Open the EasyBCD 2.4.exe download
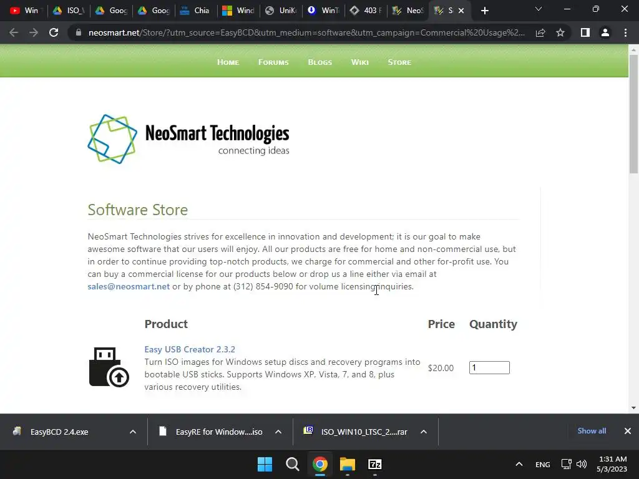The width and height of the screenshot is (639, 479). [x=59, y=432]
